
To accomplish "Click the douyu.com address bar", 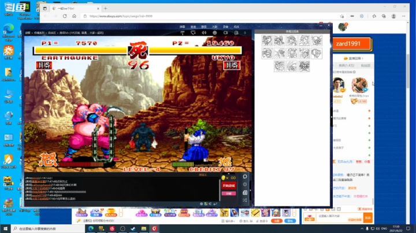I will click(210, 16).
